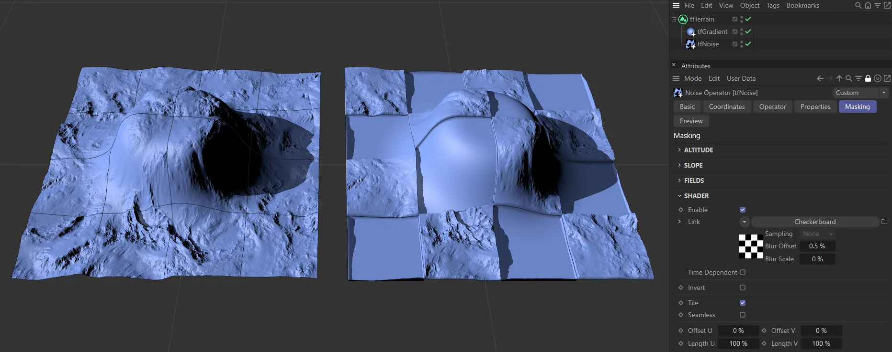The height and width of the screenshot is (352, 892).
Task: Go up one level in Attributes
Action: pyautogui.click(x=839, y=78)
